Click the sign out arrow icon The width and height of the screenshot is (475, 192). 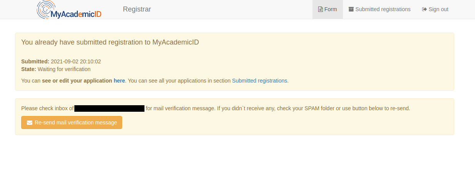tap(425, 9)
